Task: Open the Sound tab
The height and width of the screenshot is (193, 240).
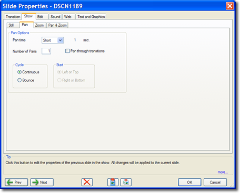Action: [55, 17]
